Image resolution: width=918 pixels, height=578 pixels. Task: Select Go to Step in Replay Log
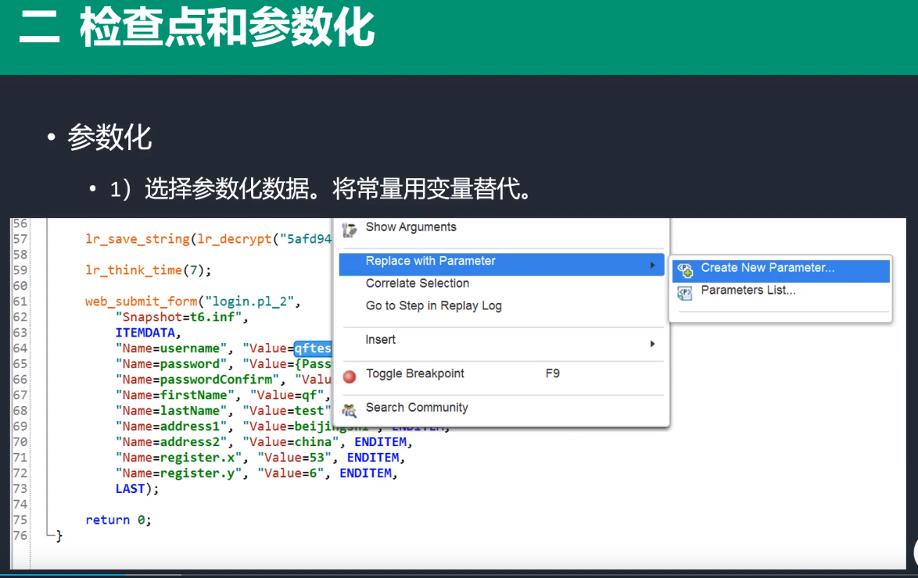coord(434,305)
